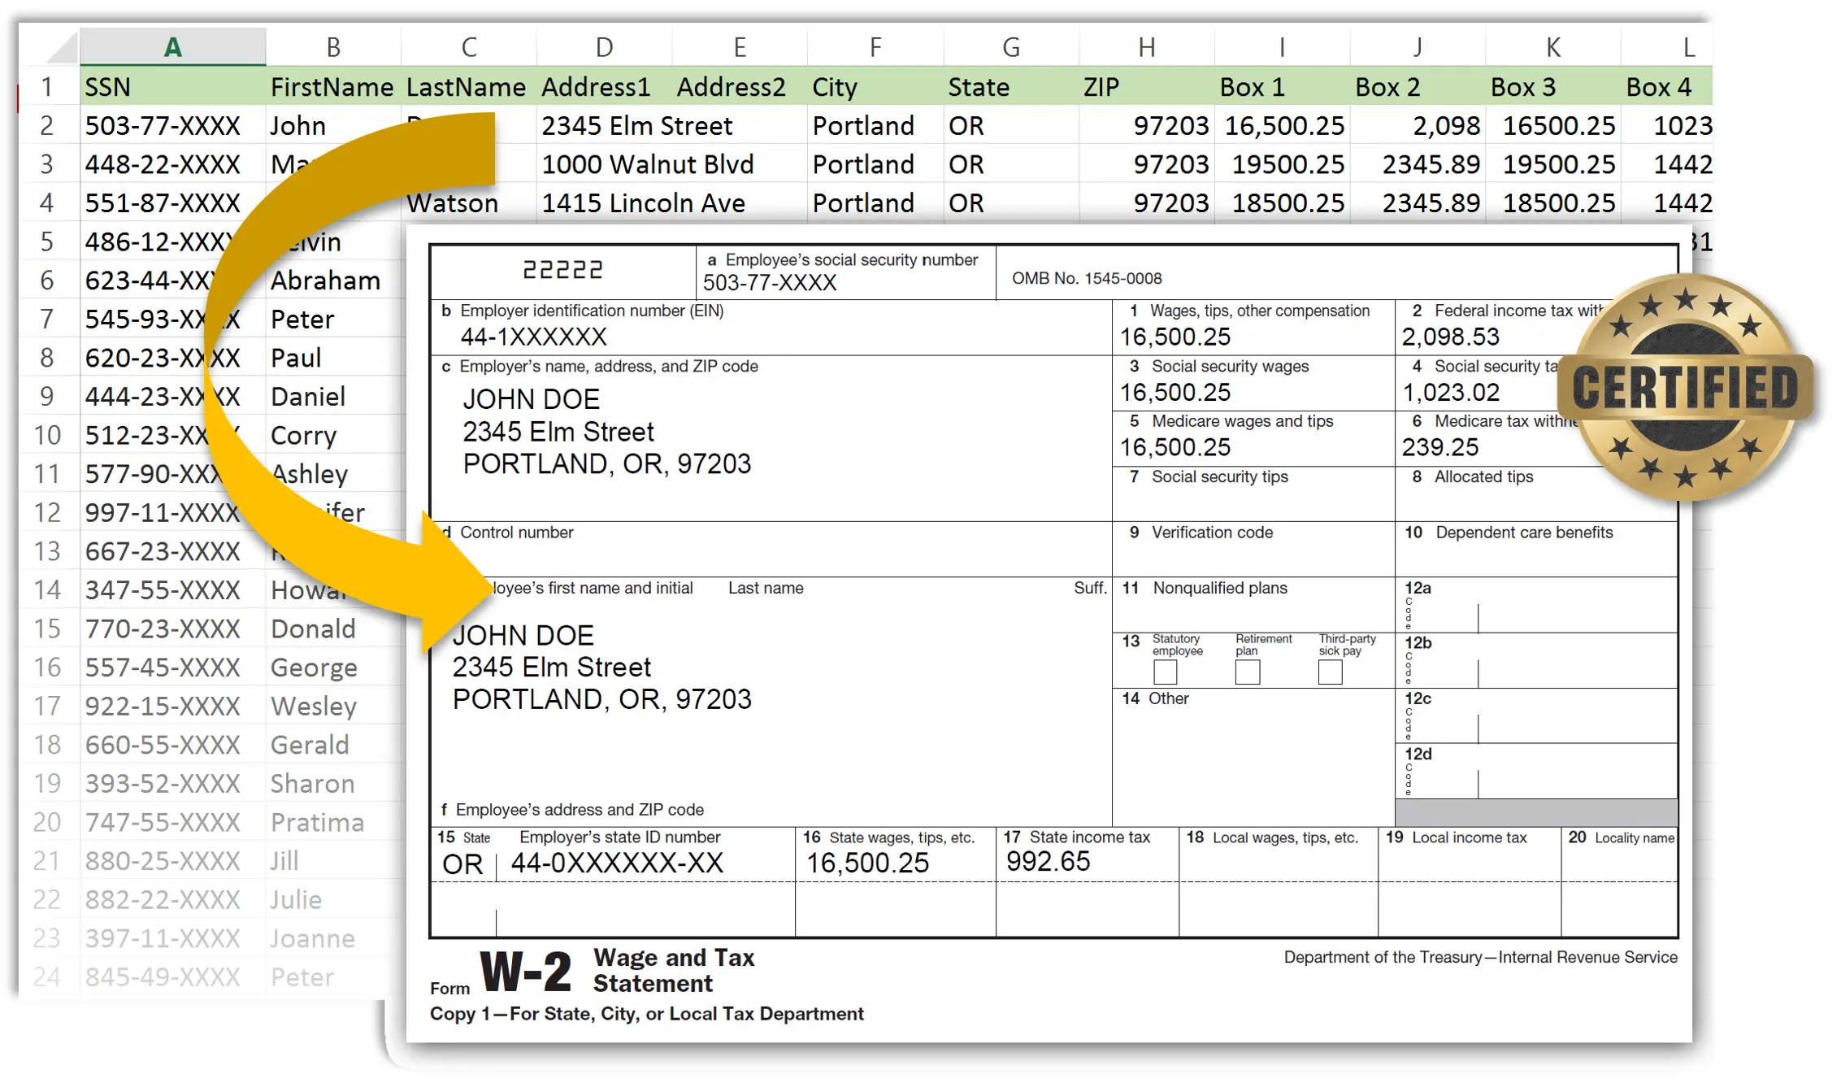Screen dimensions: 1841x1083
Task: Click the empty Control number field
Action: pos(771,550)
